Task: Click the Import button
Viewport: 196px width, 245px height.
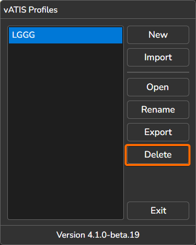Action: pos(158,57)
